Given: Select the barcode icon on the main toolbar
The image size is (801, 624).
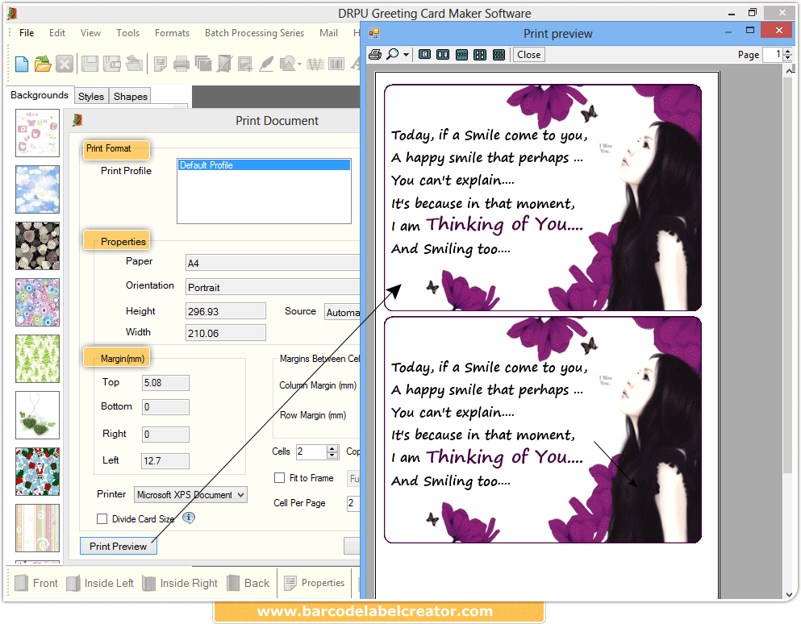Looking at the screenshot, I should click(x=335, y=63).
